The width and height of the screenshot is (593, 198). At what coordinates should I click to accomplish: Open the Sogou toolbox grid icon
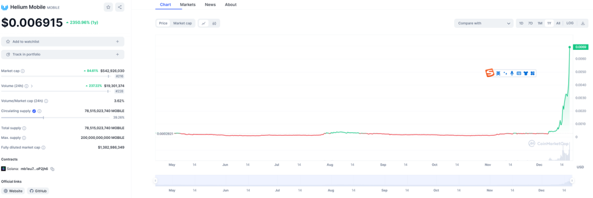[532, 73]
